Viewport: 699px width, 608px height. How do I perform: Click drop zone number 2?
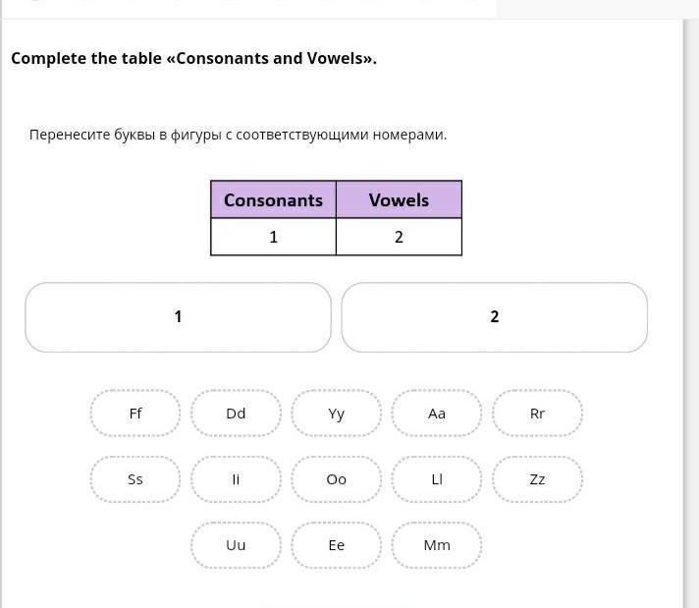click(x=495, y=317)
